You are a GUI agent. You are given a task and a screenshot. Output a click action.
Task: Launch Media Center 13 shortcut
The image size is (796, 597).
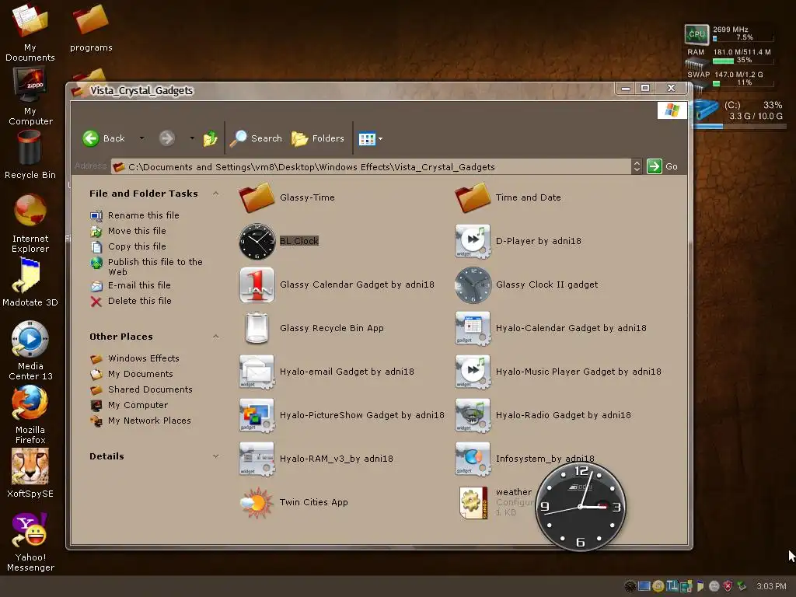(30, 351)
